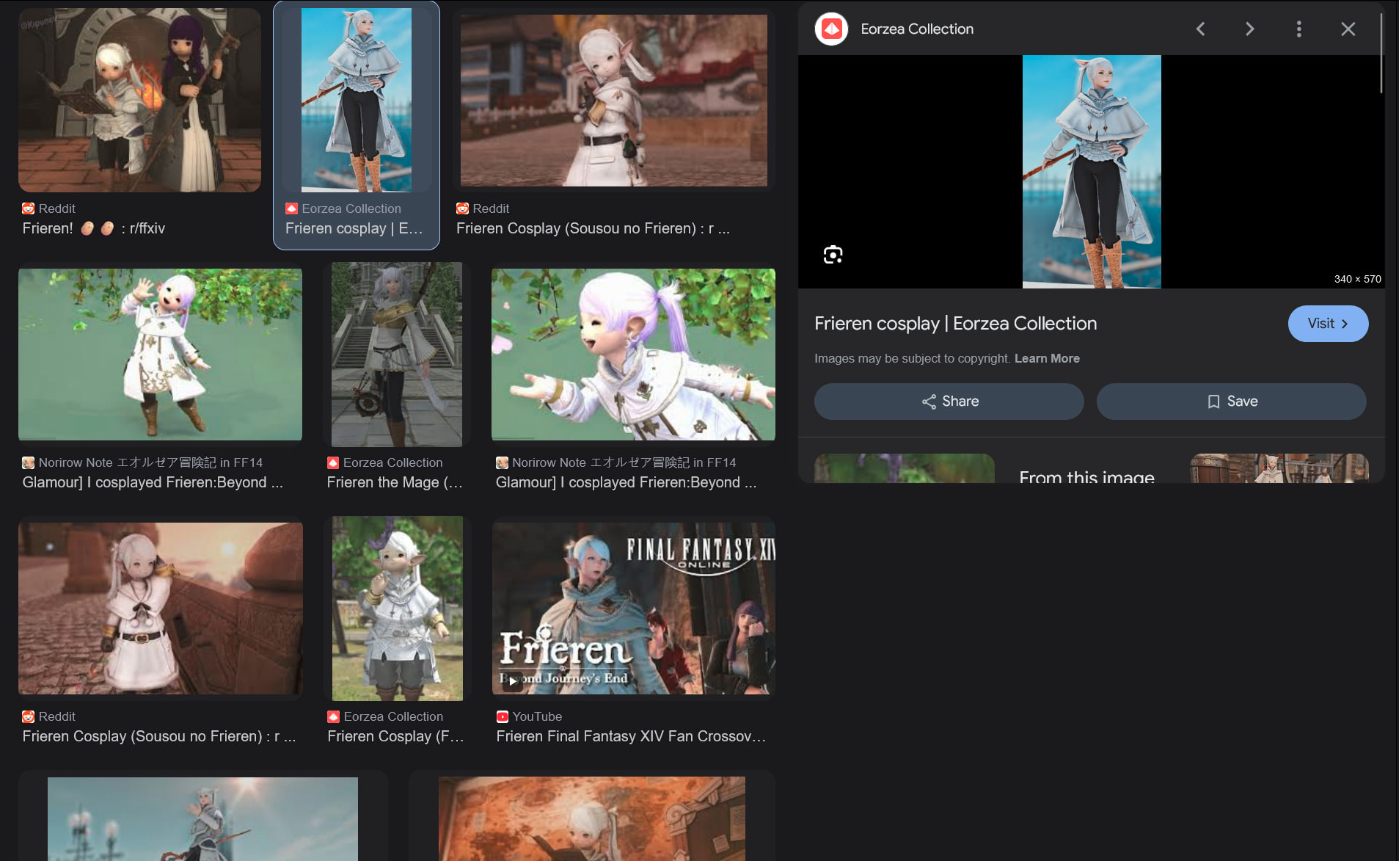The height and width of the screenshot is (861, 1399).
Task: Click Eorzea Collection source name in panel header
Action: tap(917, 29)
